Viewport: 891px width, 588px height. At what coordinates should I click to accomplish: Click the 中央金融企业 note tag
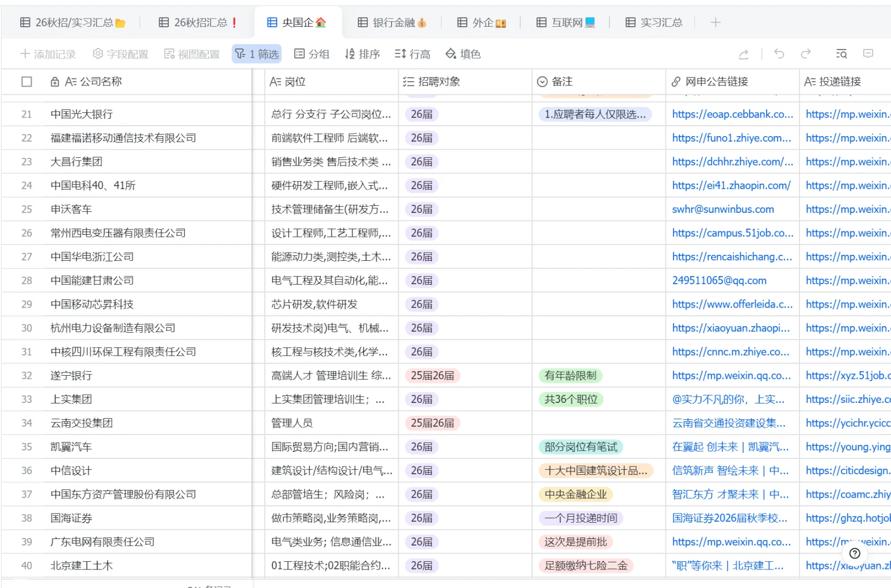[x=576, y=495]
